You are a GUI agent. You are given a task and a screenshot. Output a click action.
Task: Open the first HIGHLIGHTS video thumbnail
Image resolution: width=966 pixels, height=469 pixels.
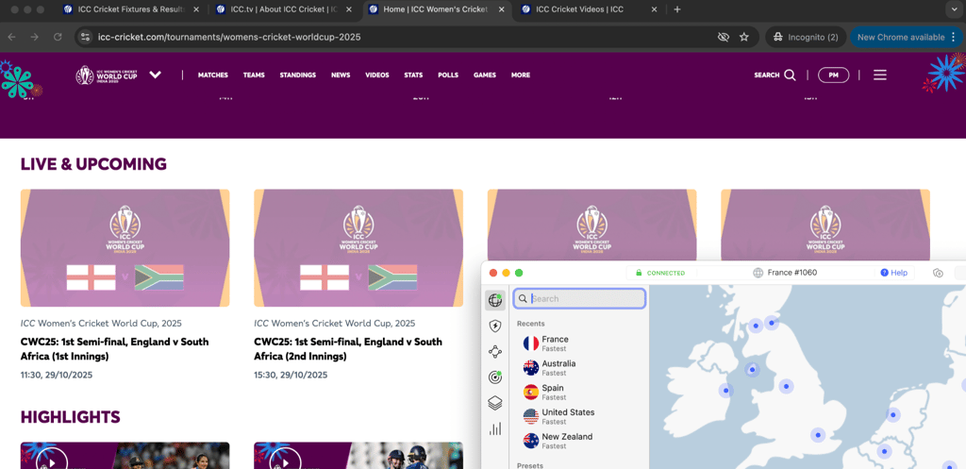(125, 456)
